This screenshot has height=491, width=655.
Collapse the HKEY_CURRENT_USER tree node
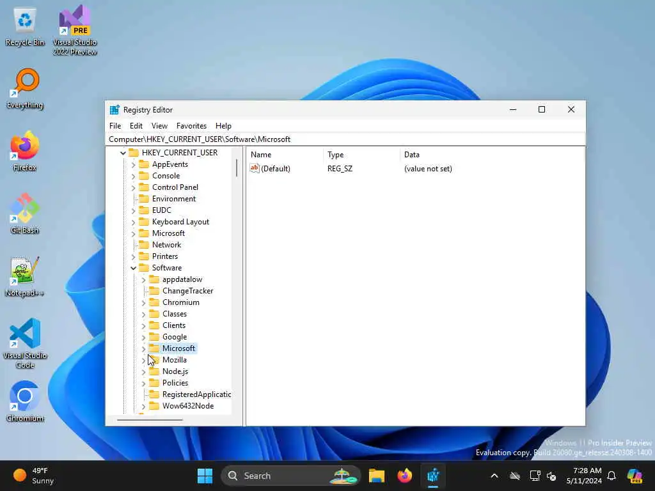tap(123, 153)
